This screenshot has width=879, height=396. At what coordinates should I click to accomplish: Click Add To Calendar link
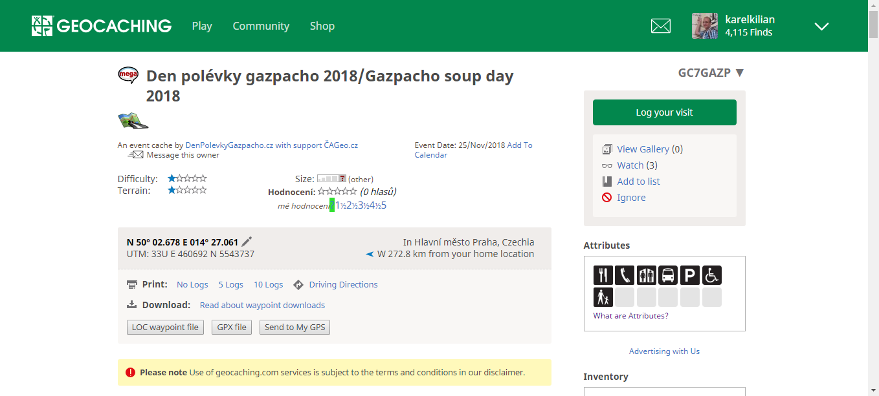(474, 150)
